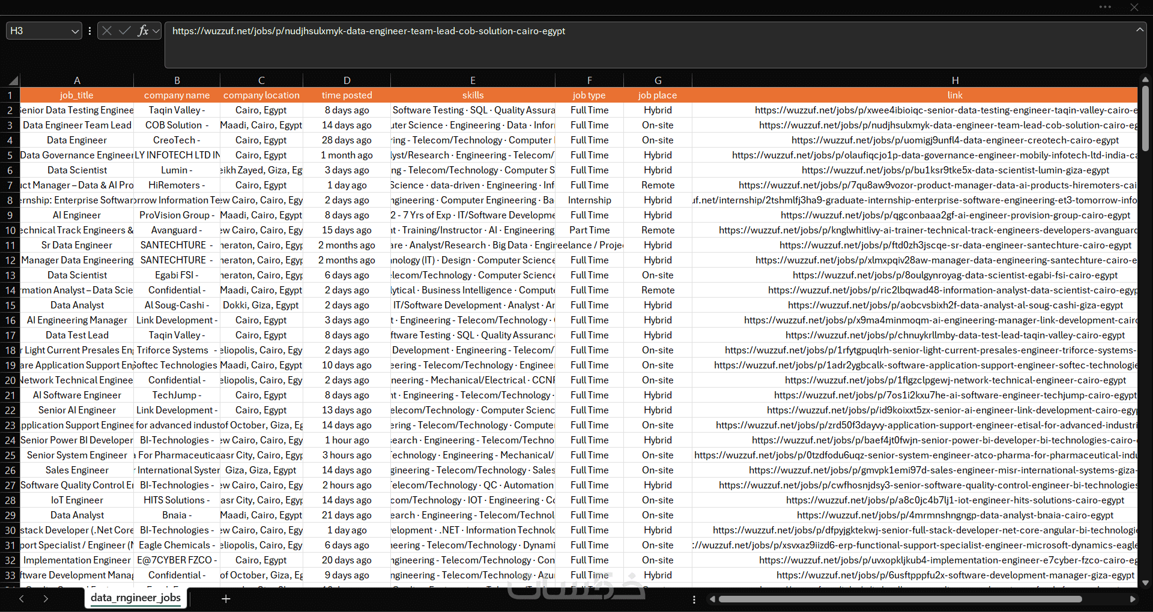Select the 'Internship' job type cell
This screenshot has height=612, width=1153.
[x=589, y=200]
